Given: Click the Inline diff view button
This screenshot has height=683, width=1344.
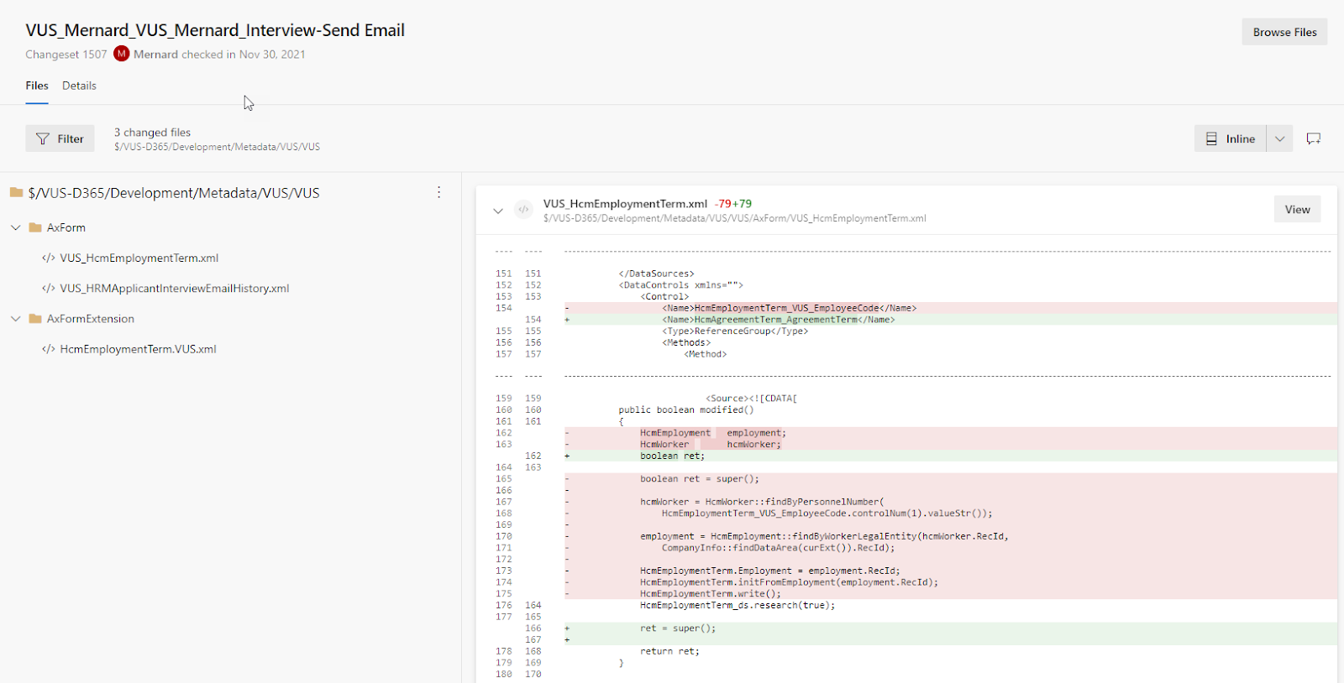Looking at the screenshot, I should pos(1231,138).
